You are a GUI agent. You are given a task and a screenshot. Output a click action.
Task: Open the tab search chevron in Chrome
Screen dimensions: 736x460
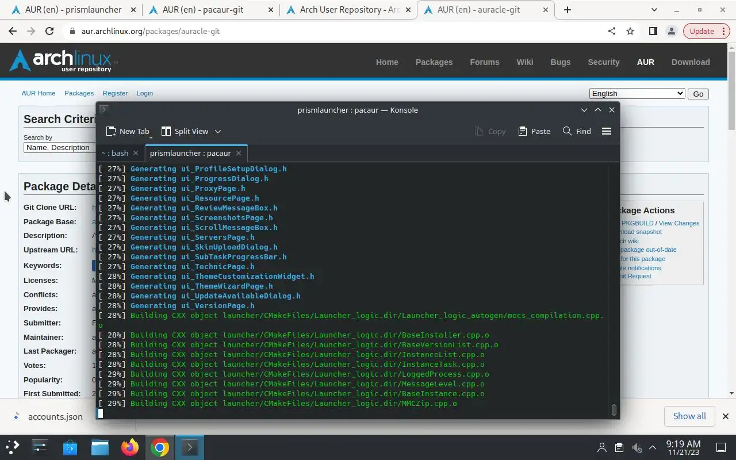tap(654, 10)
